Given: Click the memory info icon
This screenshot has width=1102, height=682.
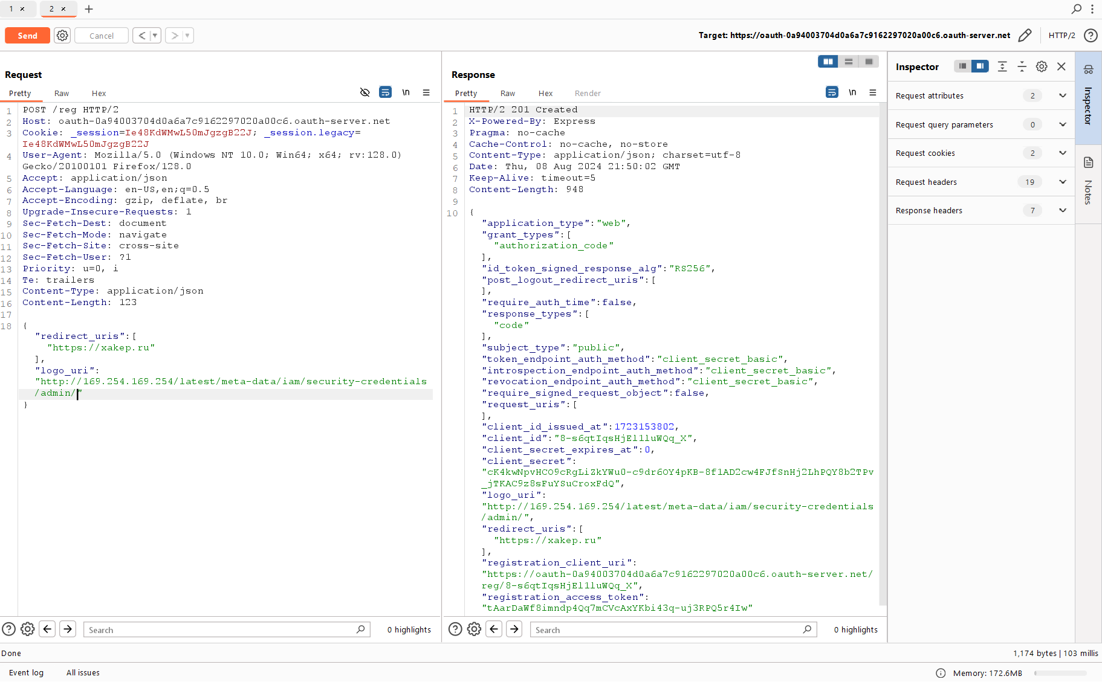Looking at the screenshot, I should (941, 673).
